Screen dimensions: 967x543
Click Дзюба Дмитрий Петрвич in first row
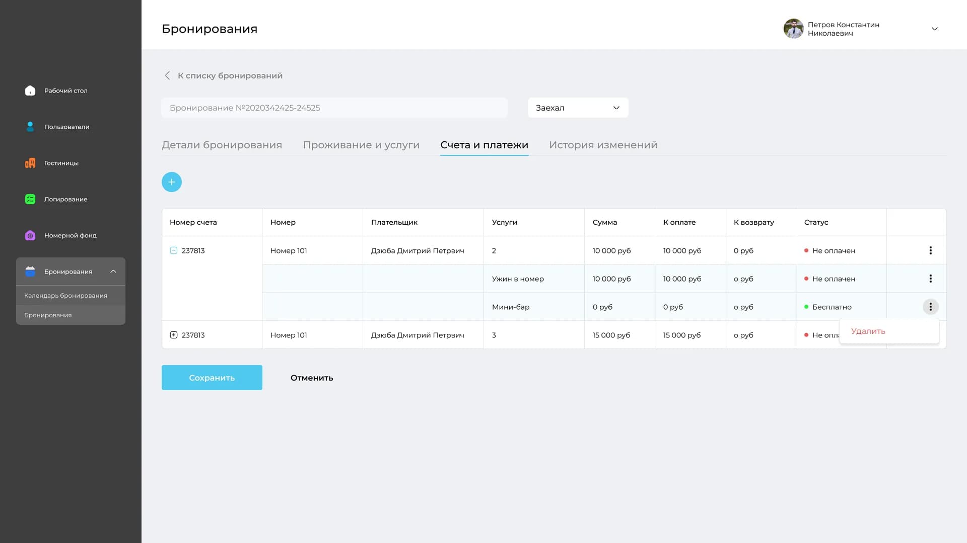tap(418, 250)
